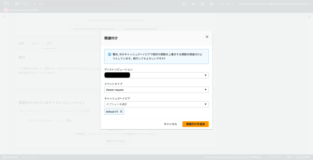
Task: Click キャンセル in the dialog
Action: point(170,124)
